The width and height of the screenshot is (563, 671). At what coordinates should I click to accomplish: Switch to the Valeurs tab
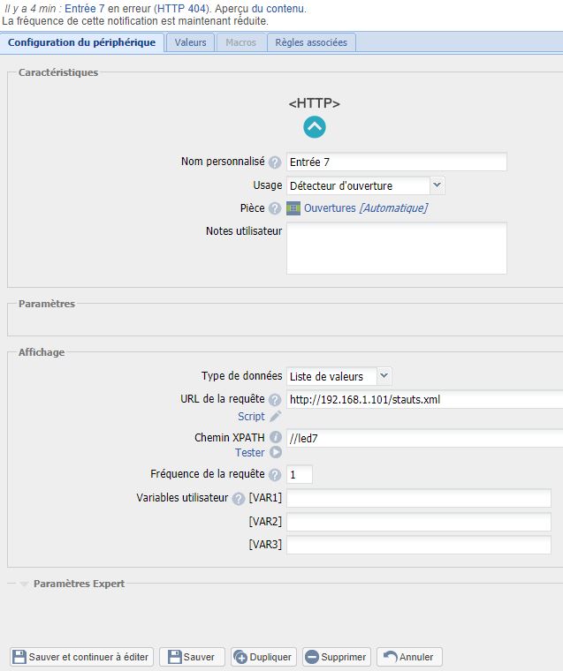(190, 42)
